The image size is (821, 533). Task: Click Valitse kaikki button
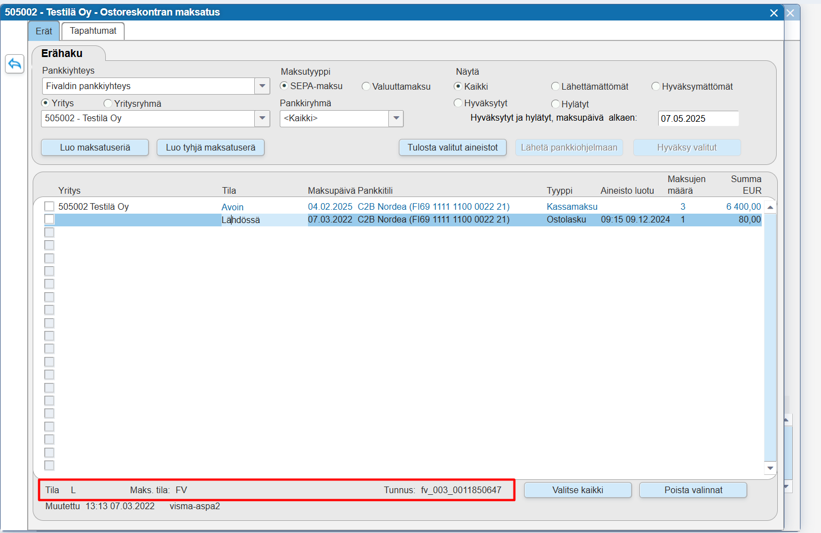point(578,490)
